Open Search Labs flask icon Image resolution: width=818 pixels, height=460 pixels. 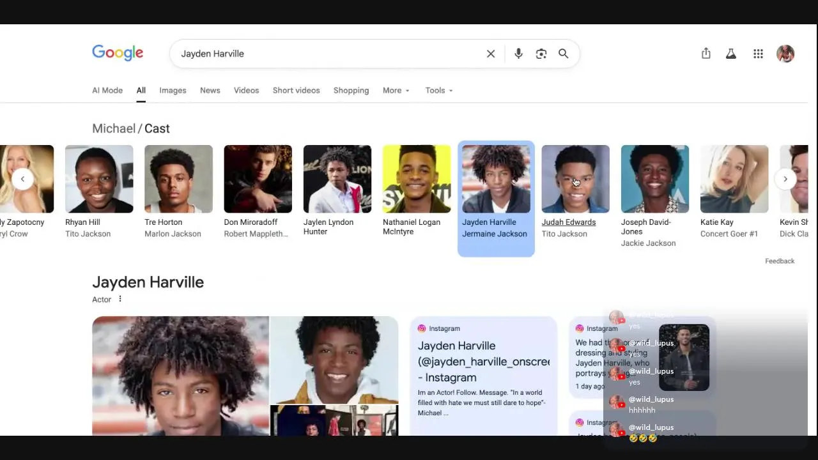pyautogui.click(x=731, y=54)
